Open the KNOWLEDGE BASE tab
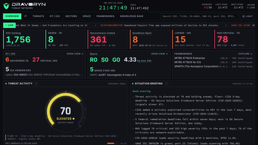The image size is (258, 145). coord(132,16)
